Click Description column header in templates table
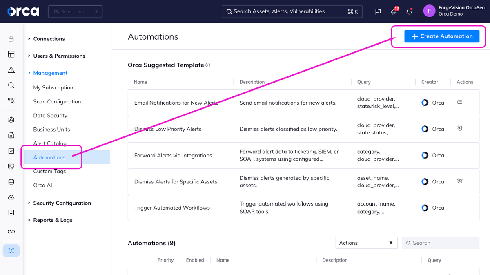 click(252, 82)
